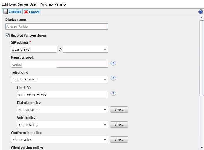Show help bubble for Line URI
The height and width of the screenshot is (150, 204).
[x=113, y=94]
